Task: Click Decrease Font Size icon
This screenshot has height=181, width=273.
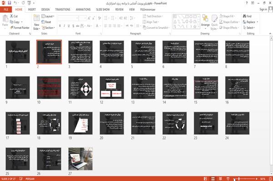Action: [x=94, y=18]
